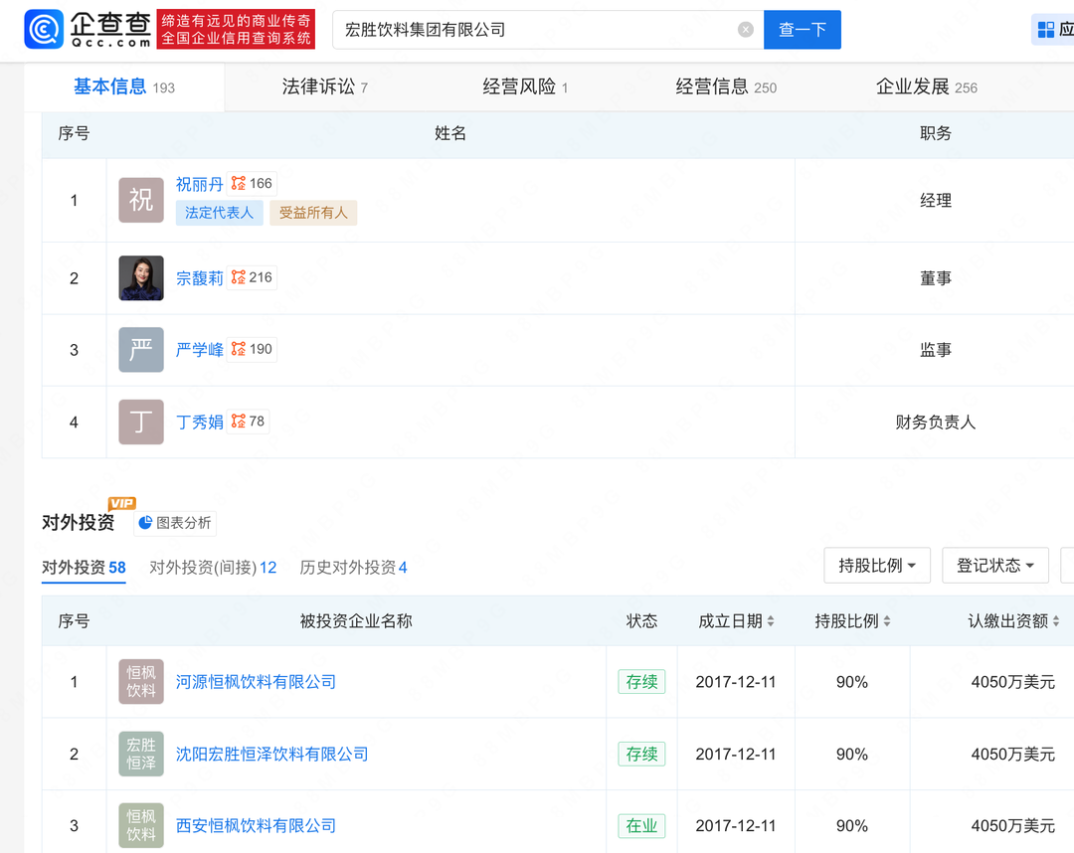This screenshot has height=853, width=1074.
Task: Switch to 经营信息 tab
Action: pos(725,87)
